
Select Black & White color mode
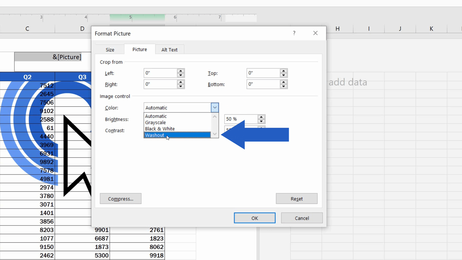[x=160, y=129]
